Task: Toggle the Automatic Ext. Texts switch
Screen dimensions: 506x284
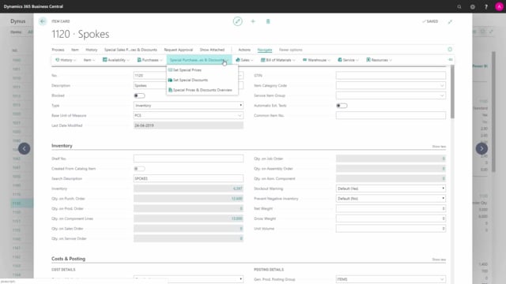Action: click(342, 106)
